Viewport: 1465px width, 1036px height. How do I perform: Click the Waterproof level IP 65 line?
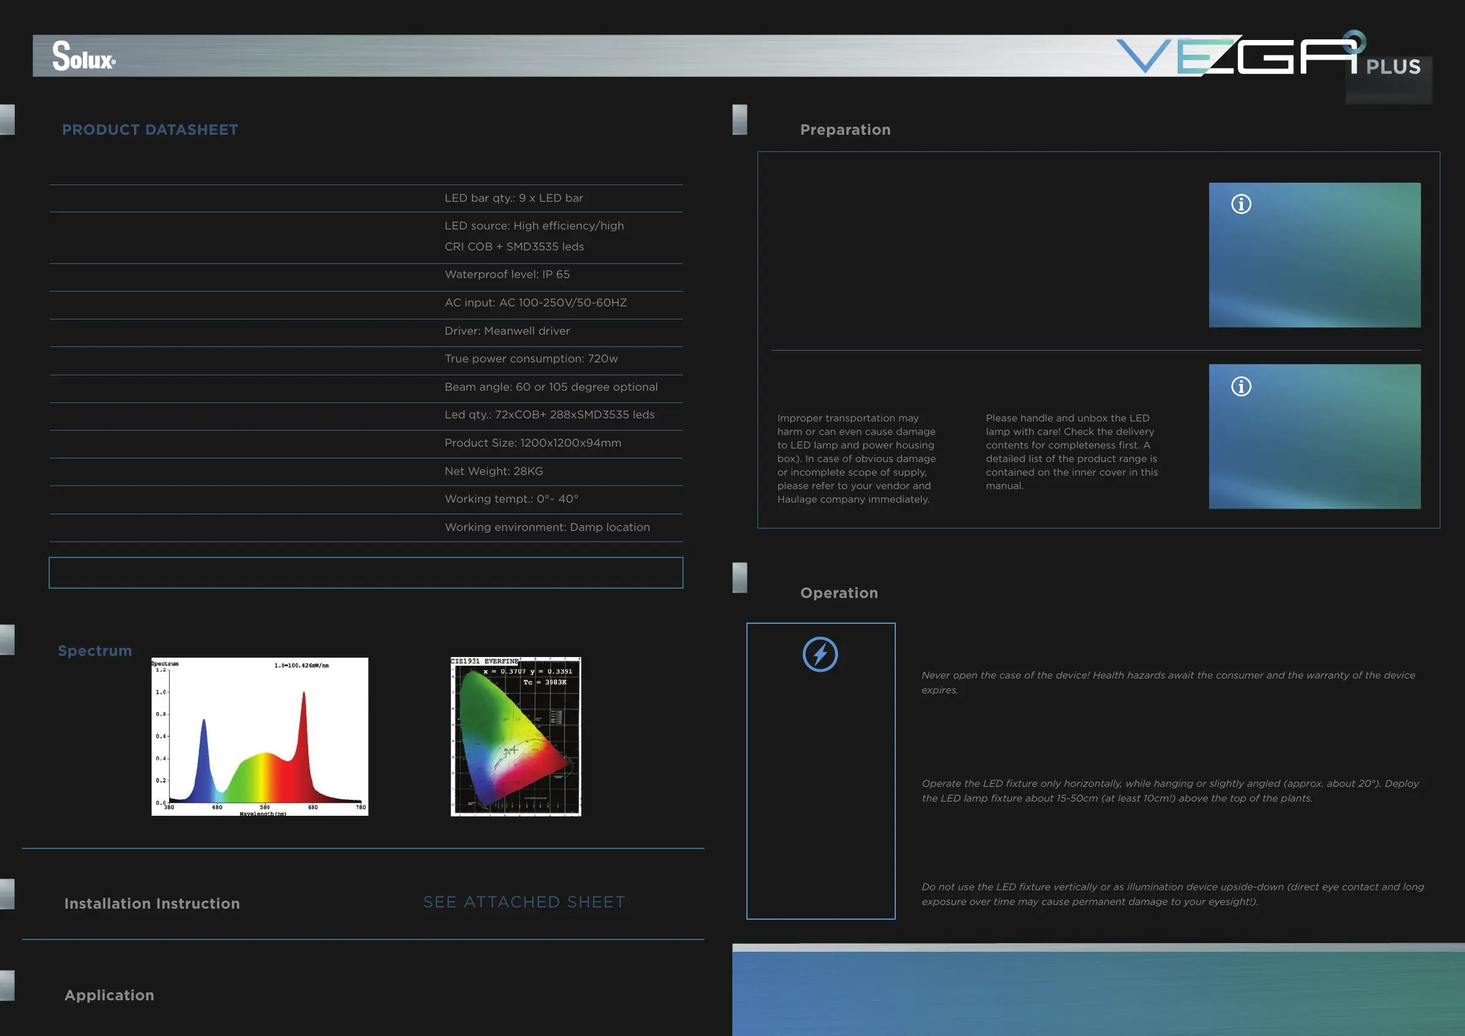507,274
